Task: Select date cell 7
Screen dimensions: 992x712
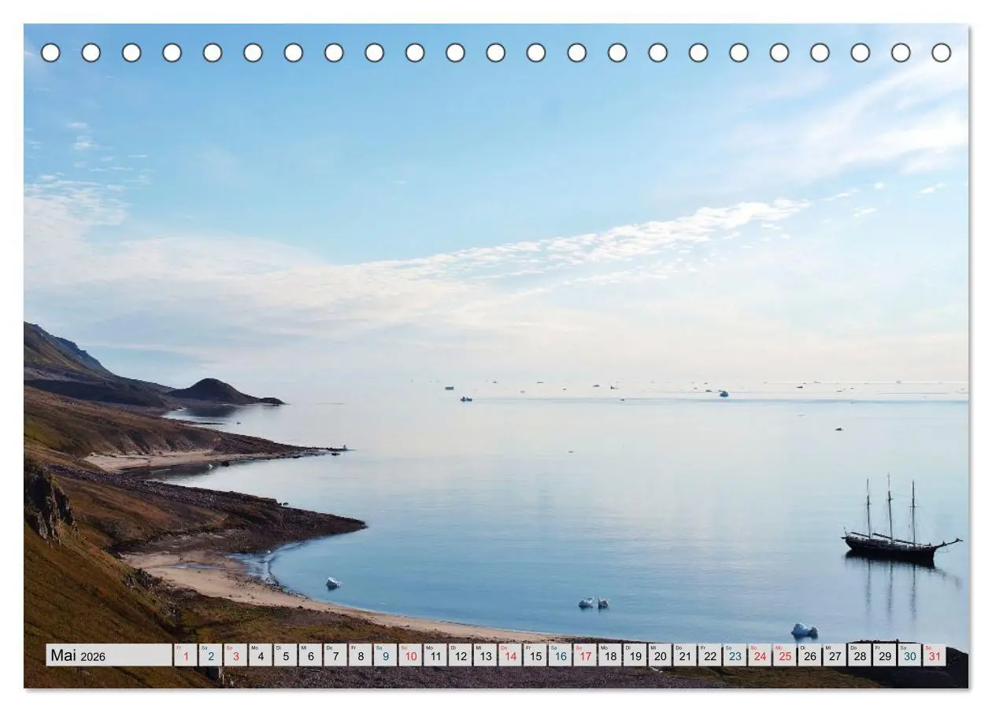Action: (335, 655)
